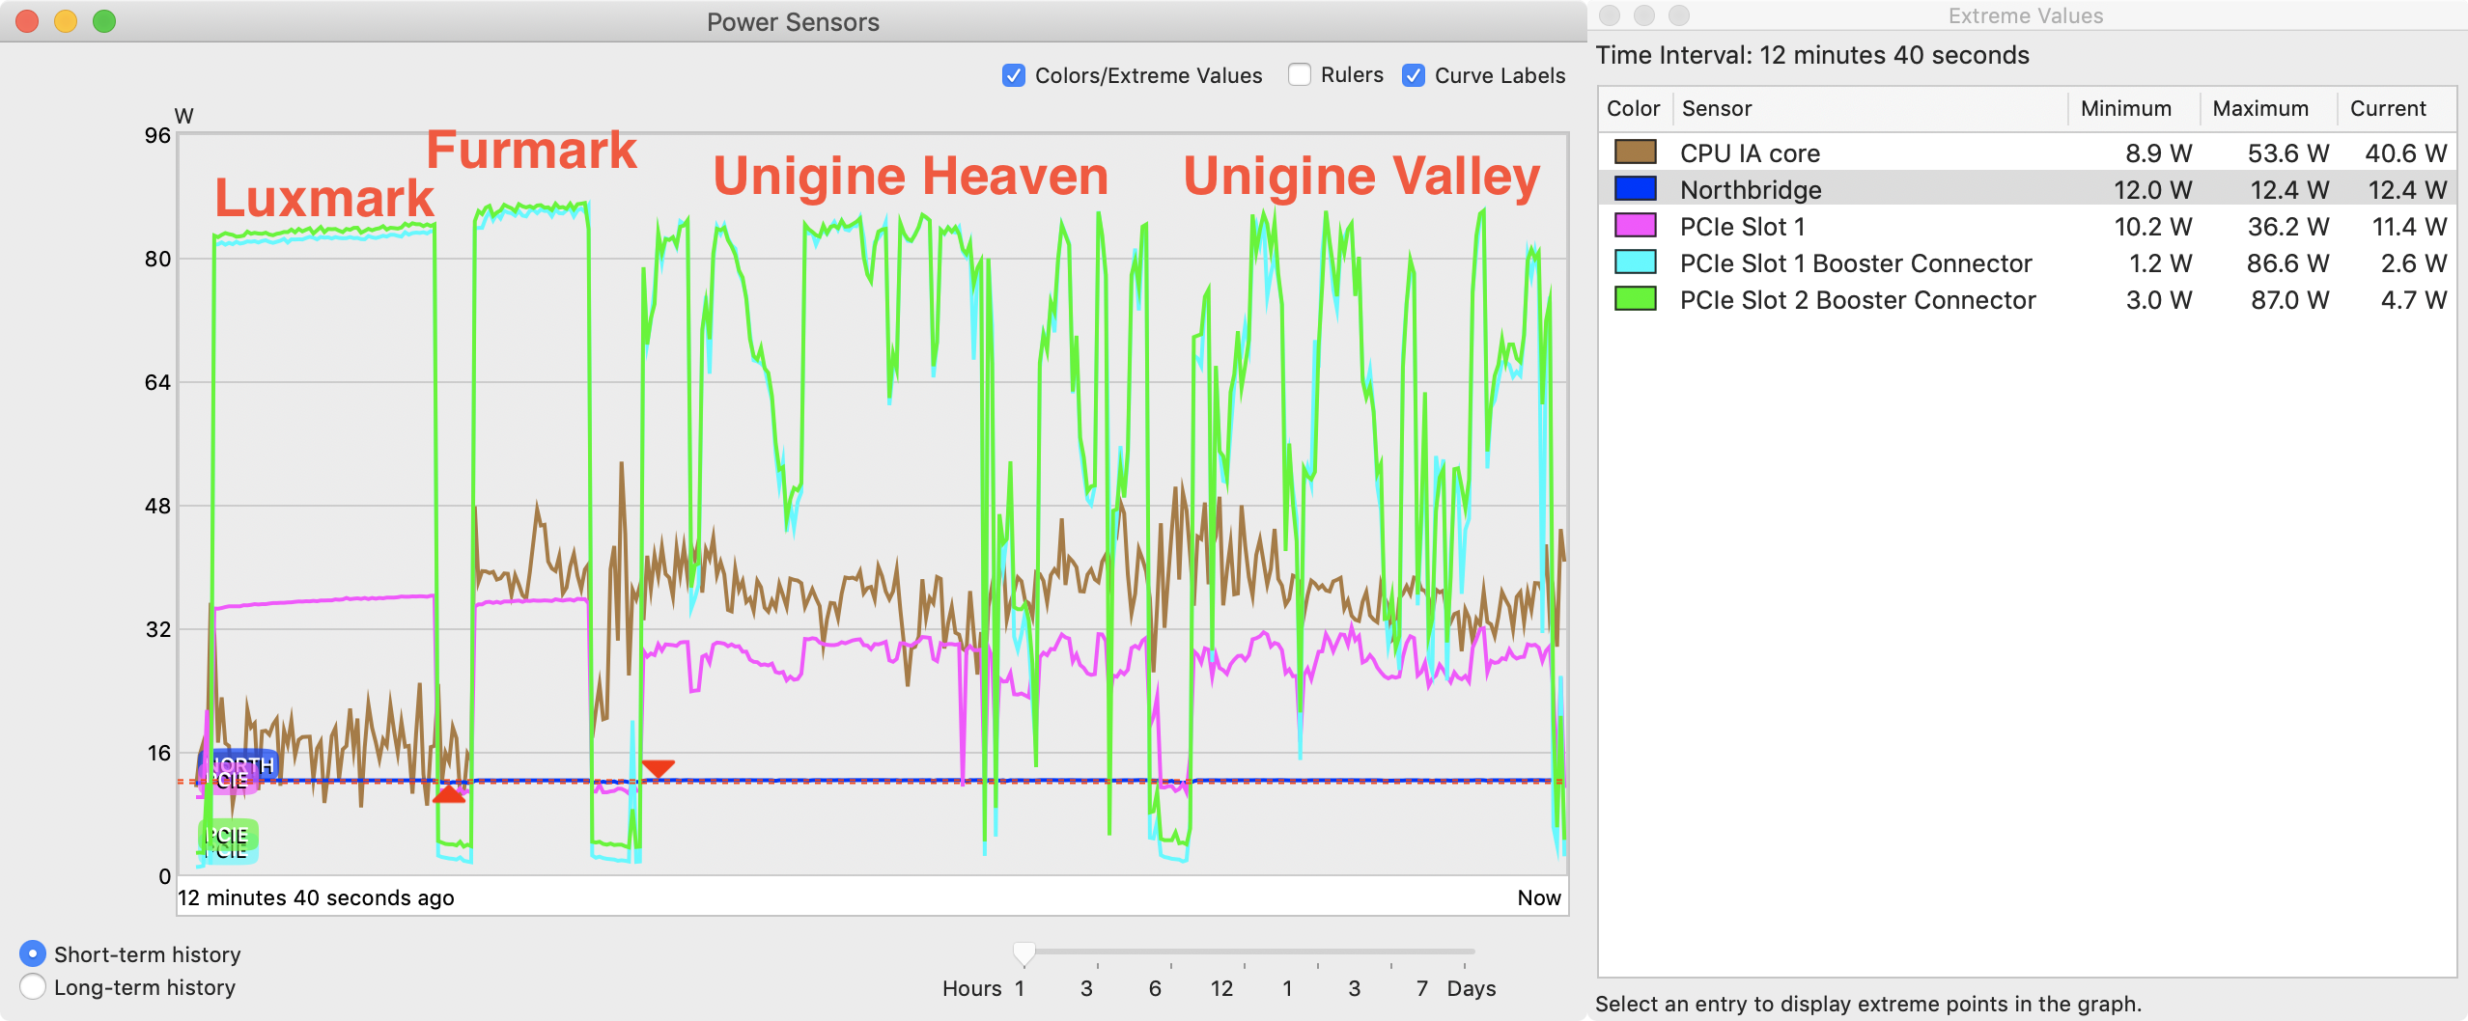
Task: Click the magenta PCIE curve label on graph
Action: click(x=230, y=781)
